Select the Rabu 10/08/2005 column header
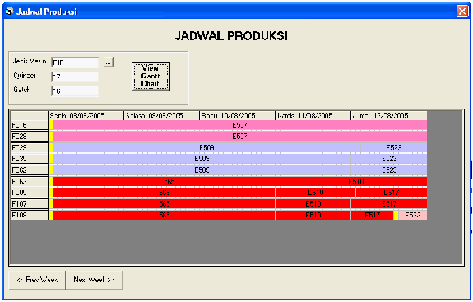The width and height of the screenshot is (473, 302). pos(238,115)
